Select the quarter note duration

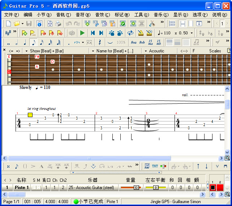pyautogui.click(x=25, y=43)
